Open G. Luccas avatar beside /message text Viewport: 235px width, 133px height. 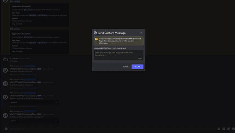[5, 60]
